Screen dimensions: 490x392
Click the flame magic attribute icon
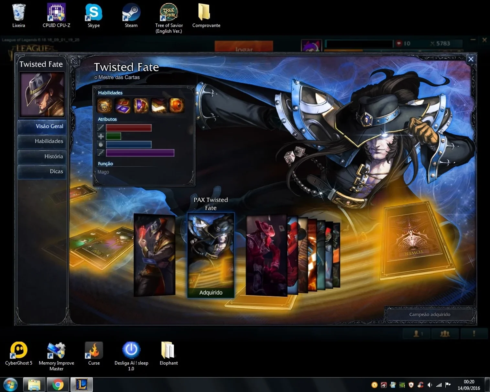click(x=101, y=144)
